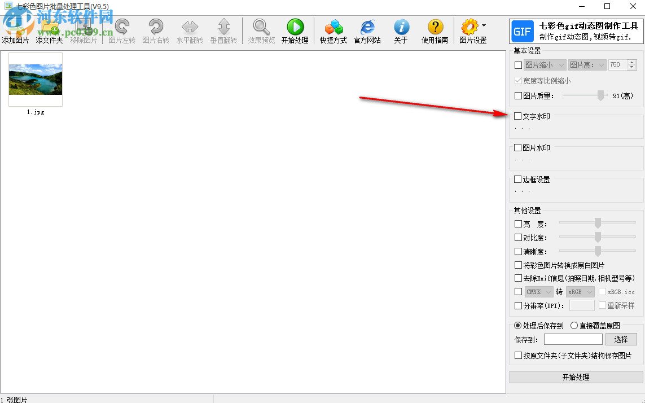Toggle 宽度等比例缩小 checkbox
The height and width of the screenshot is (403, 645).
(x=518, y=81)
